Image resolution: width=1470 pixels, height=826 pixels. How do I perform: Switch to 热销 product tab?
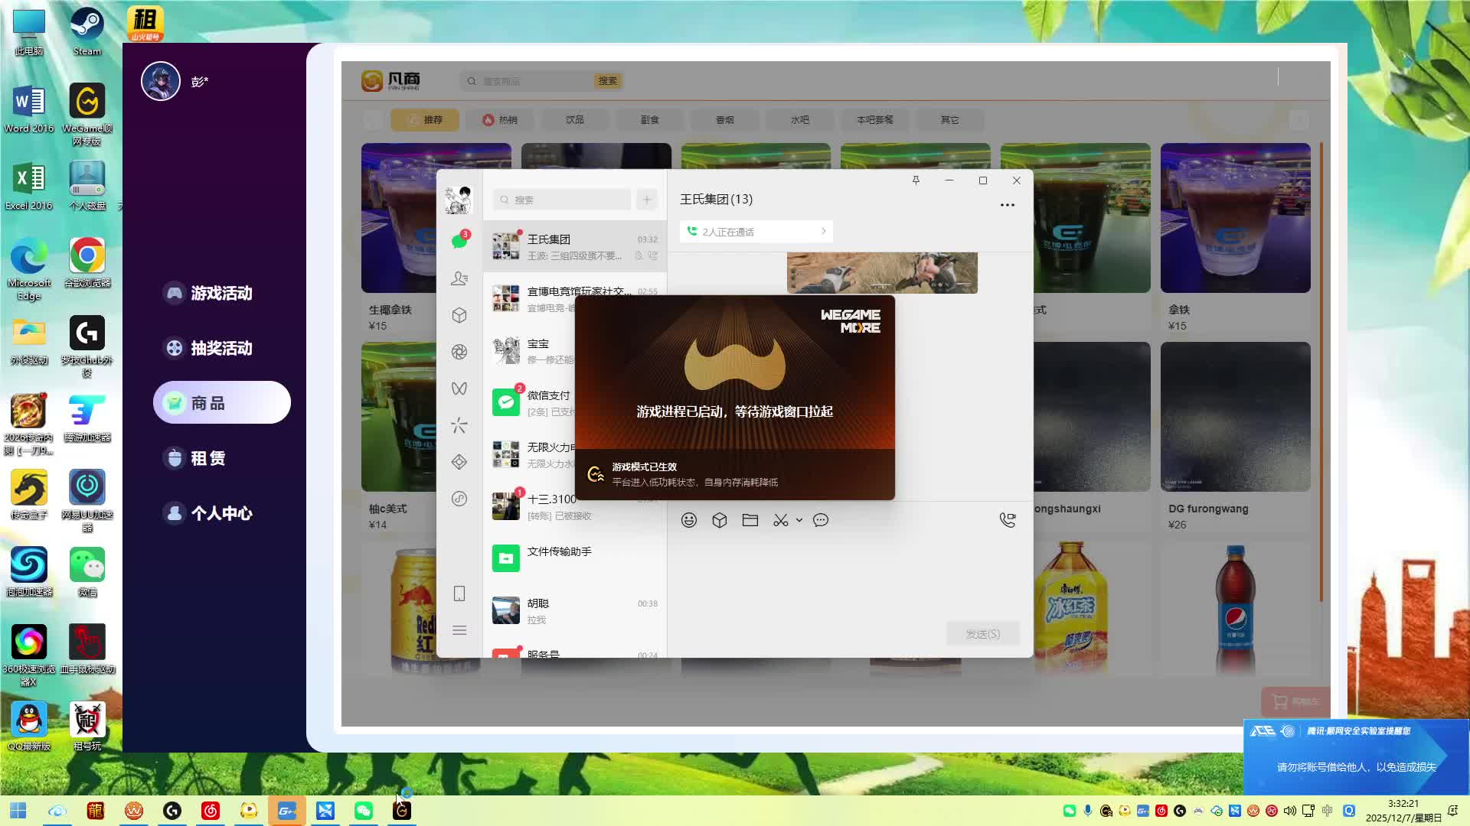(x=500, y=120)
